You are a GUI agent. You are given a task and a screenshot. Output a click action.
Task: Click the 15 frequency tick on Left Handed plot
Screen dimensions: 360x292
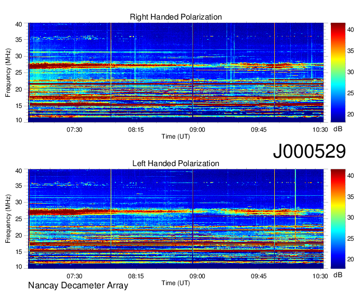click(x=19, y=252)
